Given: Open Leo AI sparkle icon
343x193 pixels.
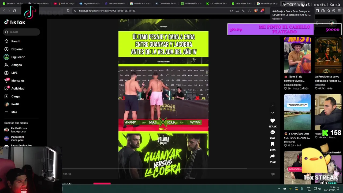Looking at the screenshot, I should 328,11.
